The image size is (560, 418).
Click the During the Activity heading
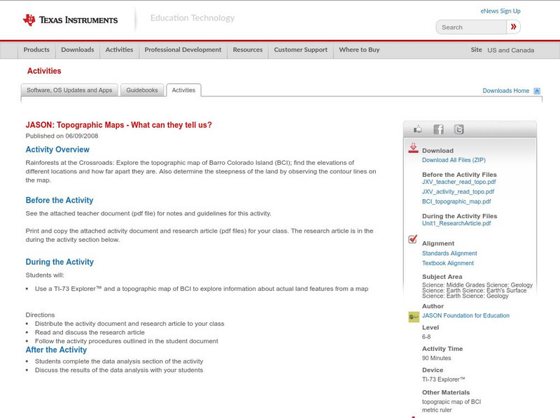(x=59, y=262)
